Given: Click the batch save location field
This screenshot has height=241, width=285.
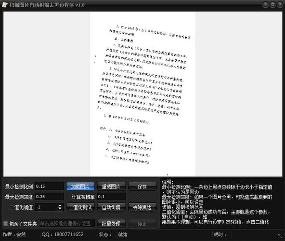Looking at the screenshot, I should (x=67, y=224).
